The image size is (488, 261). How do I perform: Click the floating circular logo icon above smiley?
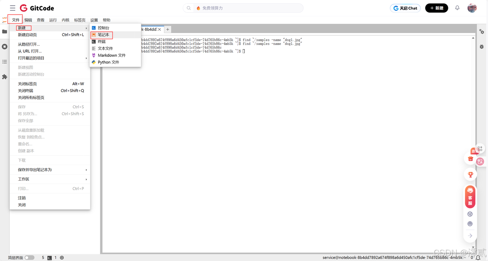(470, 214)
